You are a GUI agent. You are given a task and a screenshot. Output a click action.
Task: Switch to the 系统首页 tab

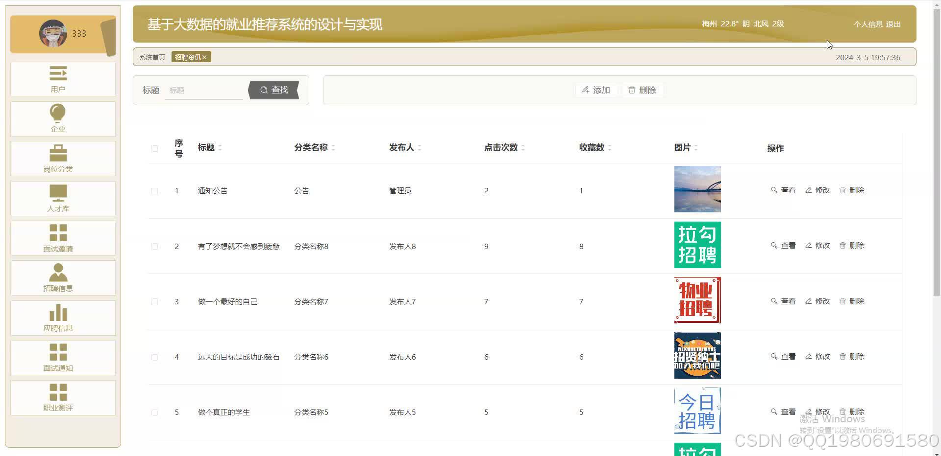coord(152,57)
